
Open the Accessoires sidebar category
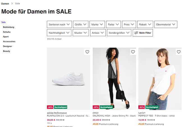[9, 41]
